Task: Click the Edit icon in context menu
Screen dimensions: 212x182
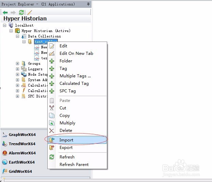Action: [52, 46]
